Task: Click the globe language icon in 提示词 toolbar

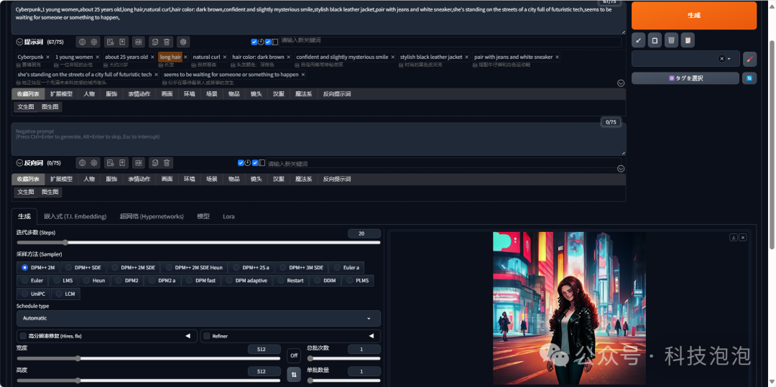Action: click(x=82, y=42)
